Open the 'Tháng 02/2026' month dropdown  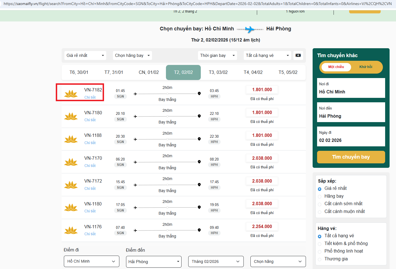pyautogui.click(x=216, y=261)
